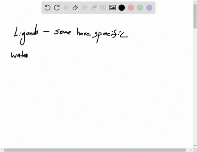Select the text box tool
Viewport: 197px width, 152px height.
pyautogui.click(x=103, y=8)
